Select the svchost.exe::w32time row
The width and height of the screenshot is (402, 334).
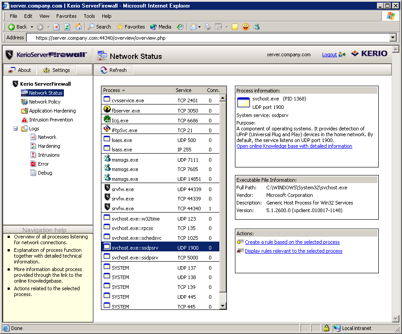pyautogui.click(x=160, y=219)
